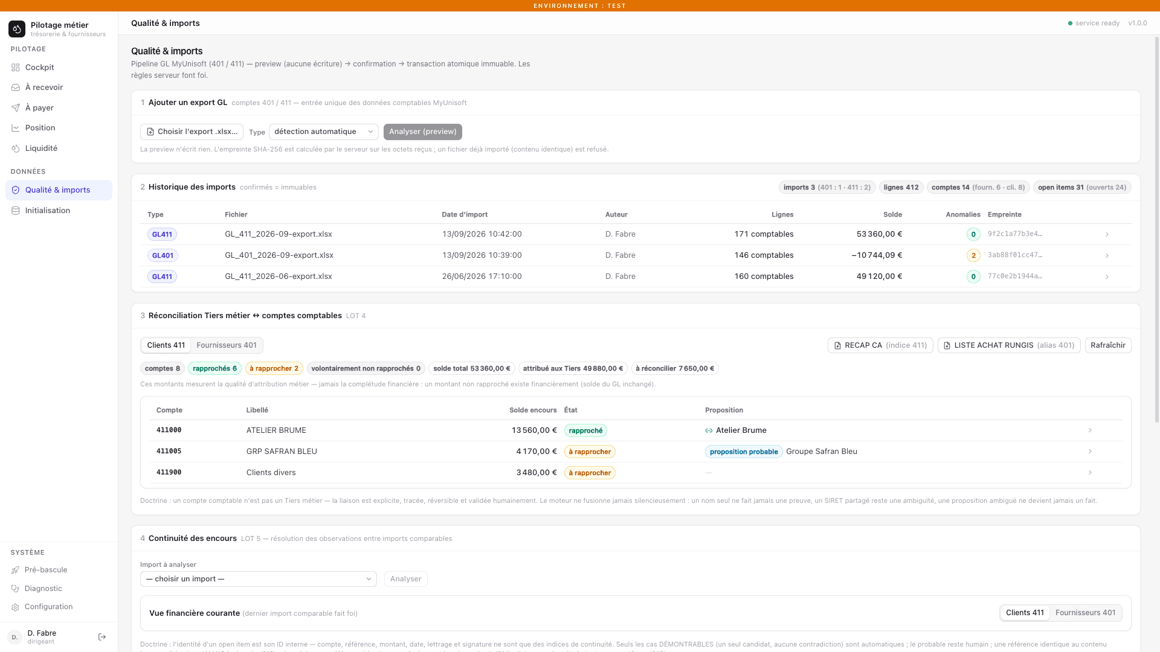Click the logout icon next to D. Fabre

[102, 637]
